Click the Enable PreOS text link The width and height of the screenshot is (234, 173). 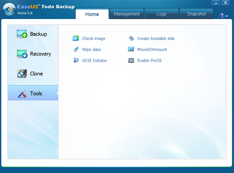click(149, 60)
